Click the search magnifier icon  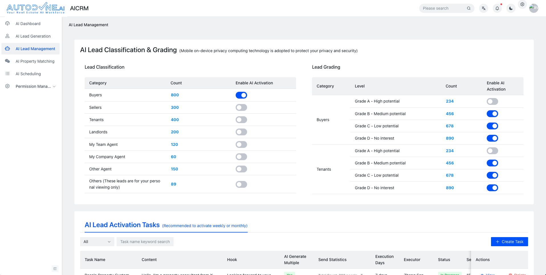[469, 8]
